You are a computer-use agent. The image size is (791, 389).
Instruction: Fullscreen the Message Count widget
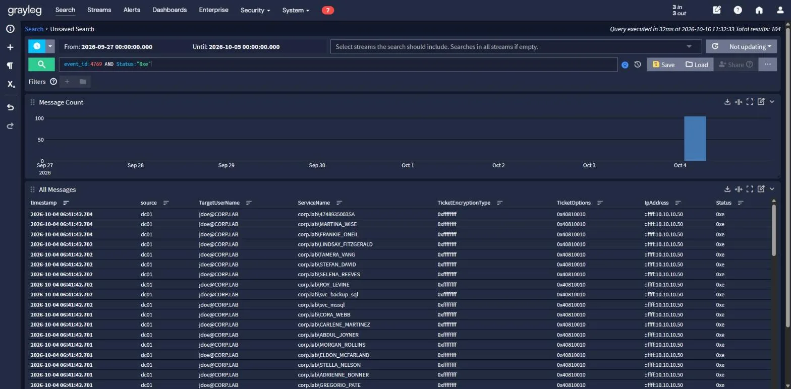click(x=750, y=102)
